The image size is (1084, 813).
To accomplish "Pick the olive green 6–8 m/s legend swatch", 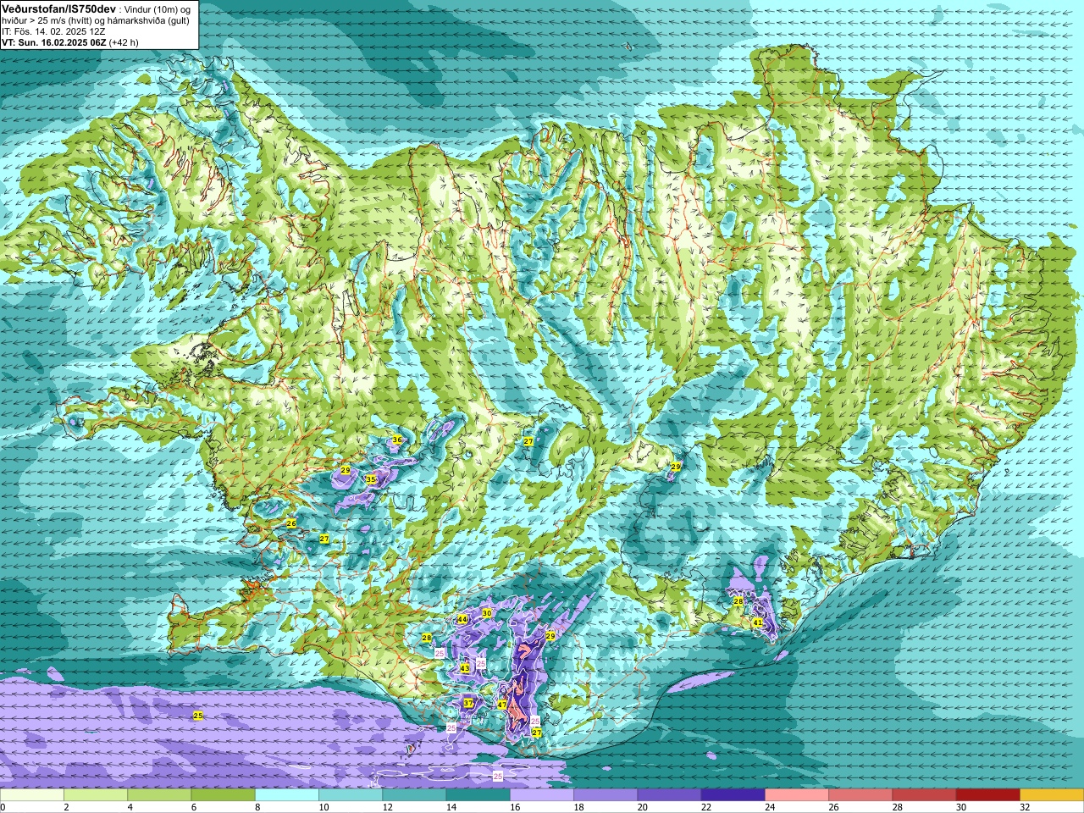I will (223, 795).
